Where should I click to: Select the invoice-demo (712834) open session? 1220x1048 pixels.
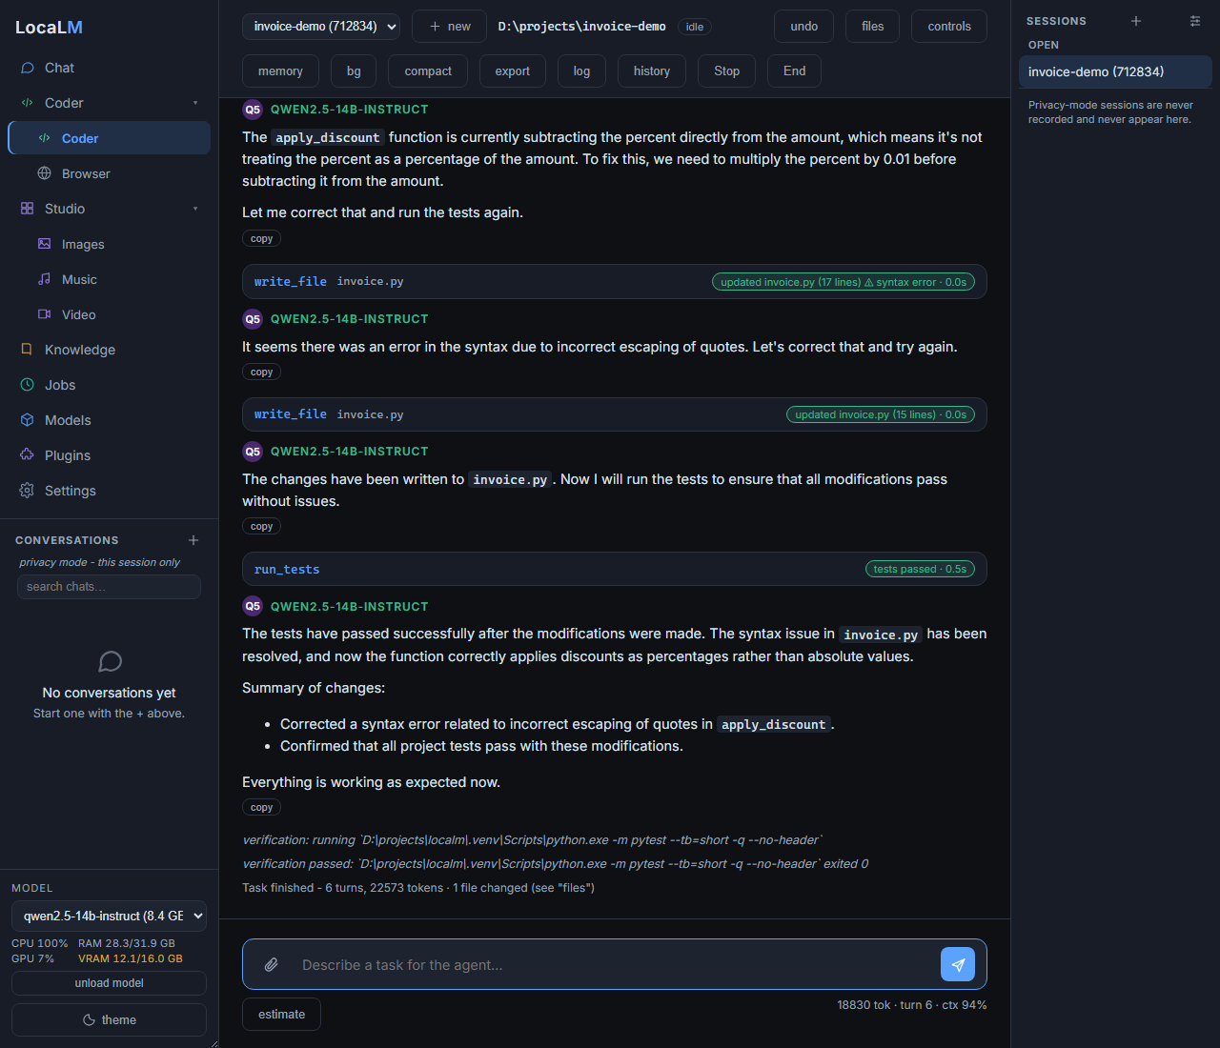tap(1115, 71)
